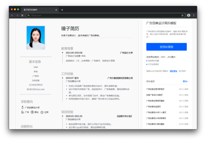The width and height of the screenshot is (206, 141).
Task: Open 广告创意主管求职简历 related link
Action: (x=155, y=89)
